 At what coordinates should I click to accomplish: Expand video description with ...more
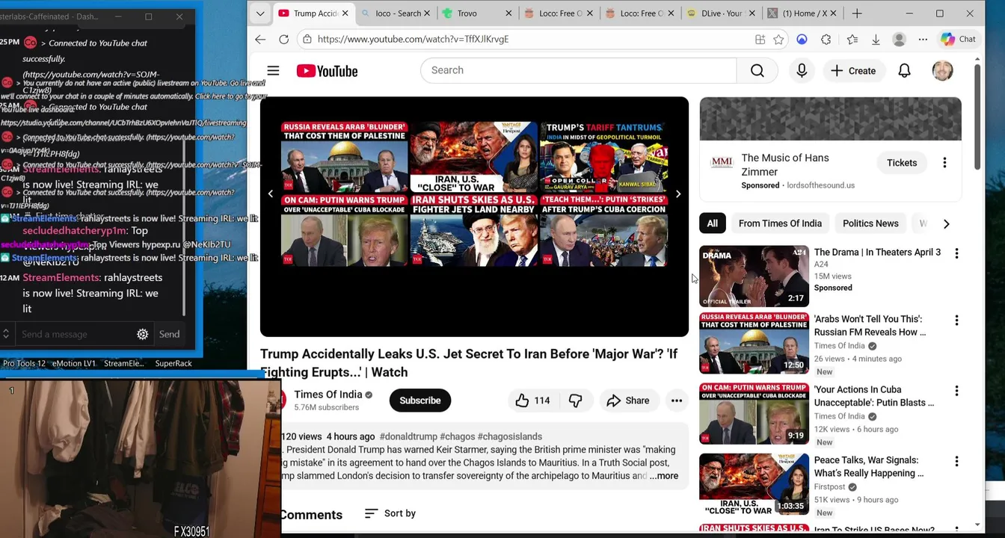[x=664, y=476]
